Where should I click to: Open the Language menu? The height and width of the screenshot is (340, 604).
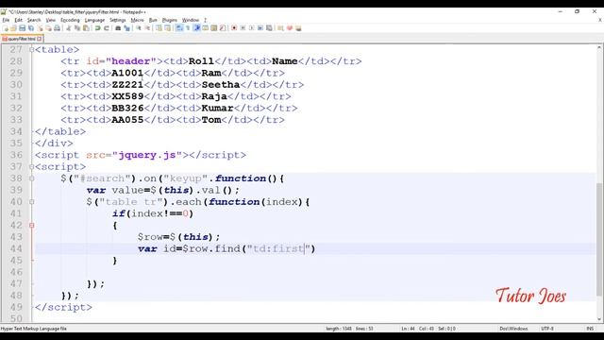[x=94, y=20]
